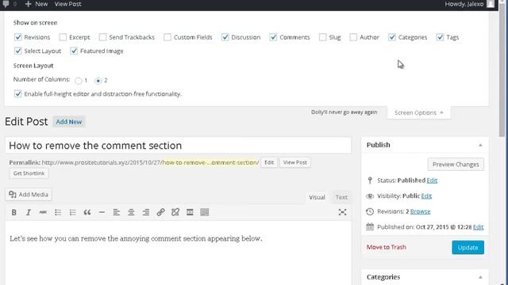Click the revisions clock icon
The height and width of the screenshot is (285, 508).
(370, 211)
